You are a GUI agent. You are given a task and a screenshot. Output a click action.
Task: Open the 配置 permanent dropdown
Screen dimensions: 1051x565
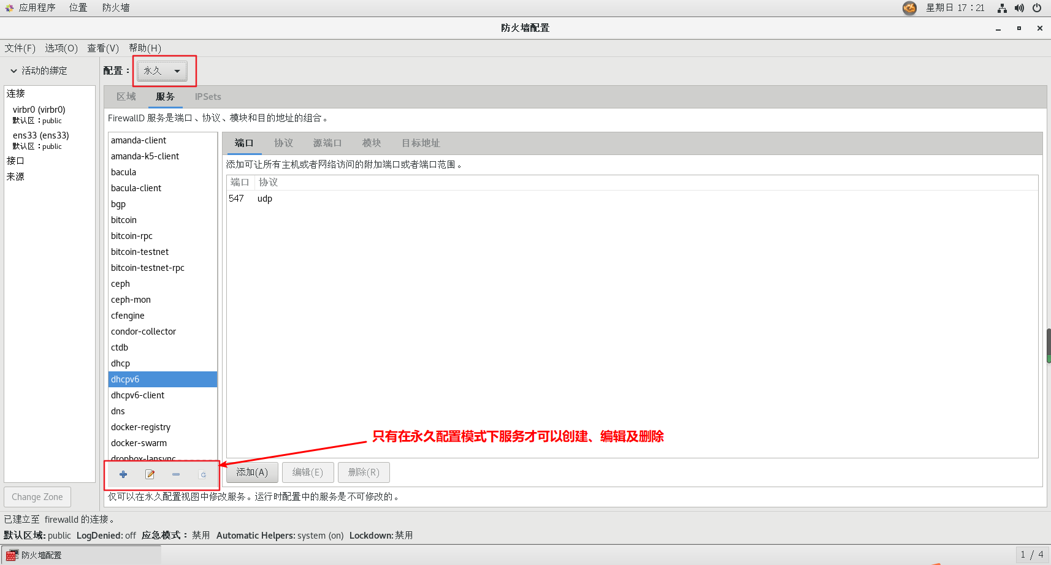pos(162,71)
